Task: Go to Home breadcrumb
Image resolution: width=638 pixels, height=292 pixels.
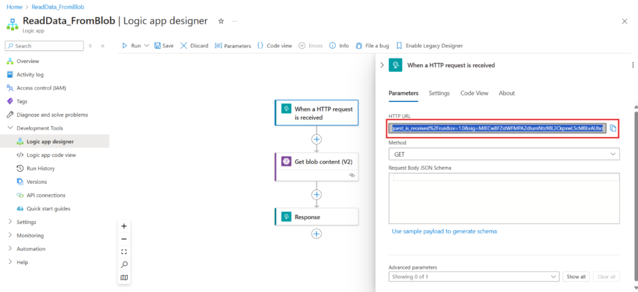Action: pyautogui.click(x=14, y=7)
